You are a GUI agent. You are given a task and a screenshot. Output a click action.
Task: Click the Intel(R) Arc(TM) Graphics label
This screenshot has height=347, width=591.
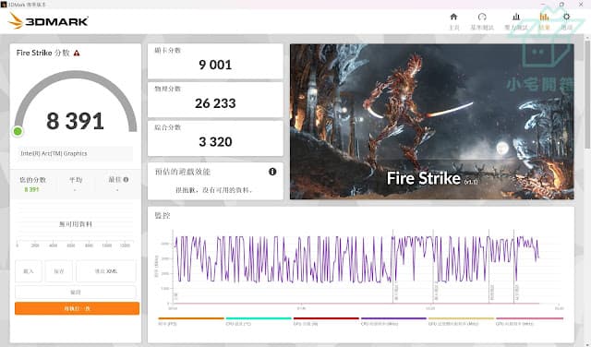point(54,153)
